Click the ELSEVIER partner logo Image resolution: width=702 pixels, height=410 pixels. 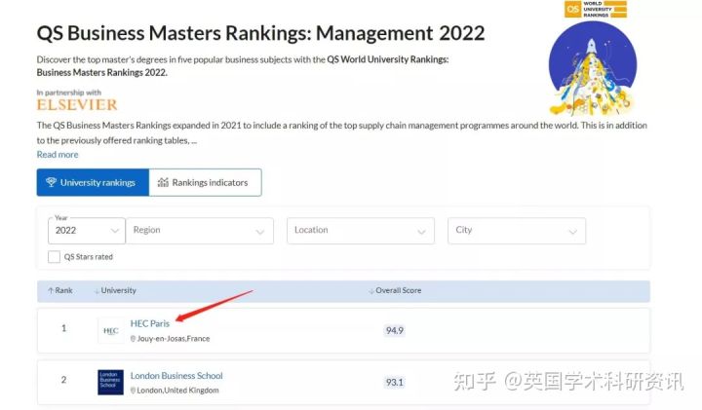click(x=77, y=104)
